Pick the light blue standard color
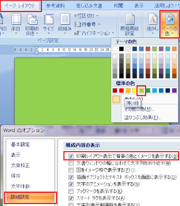Screen dimensions: 180x206 point(154,91)
